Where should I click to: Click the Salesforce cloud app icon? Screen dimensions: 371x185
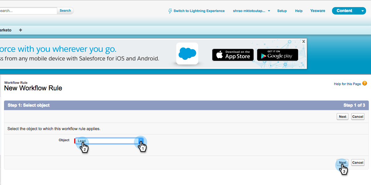coord(187,54)
